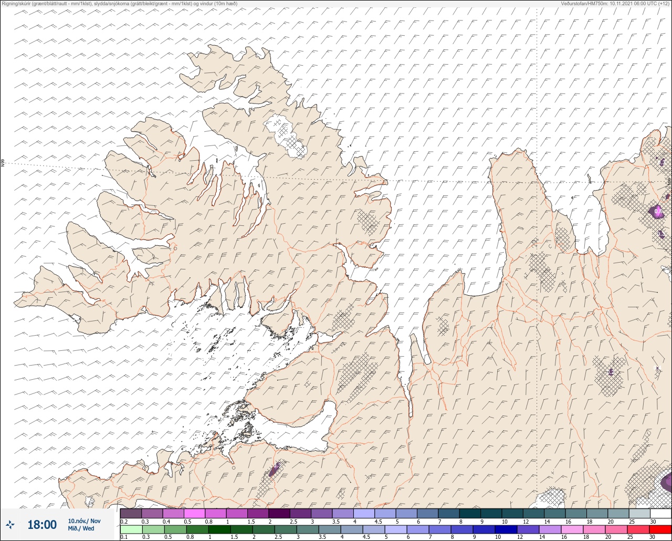Select the white swatch ending the top legend row
Screen dimensions: 672x541
[660, 513]
